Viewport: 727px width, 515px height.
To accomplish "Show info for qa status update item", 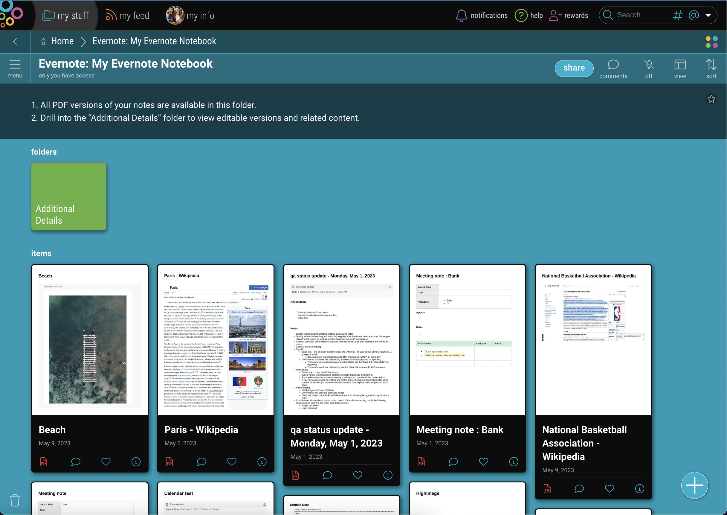I will click(x=388, y=475).
